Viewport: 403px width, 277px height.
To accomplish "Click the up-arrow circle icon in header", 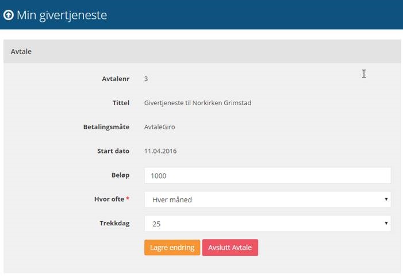I will pos(8,15).
